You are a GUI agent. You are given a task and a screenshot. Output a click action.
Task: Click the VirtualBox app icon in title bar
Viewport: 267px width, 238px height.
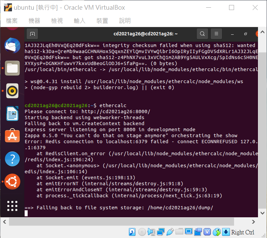coord(8,7)
